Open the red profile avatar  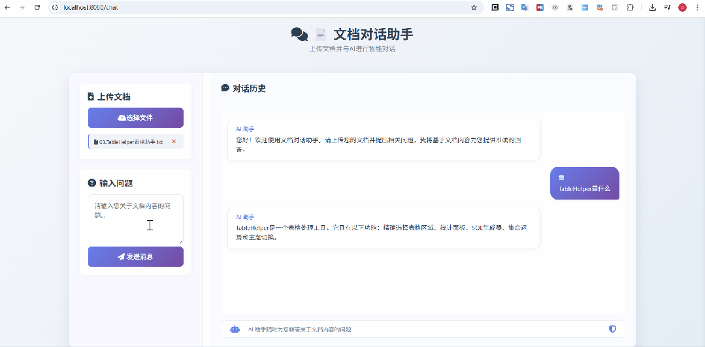683,8
